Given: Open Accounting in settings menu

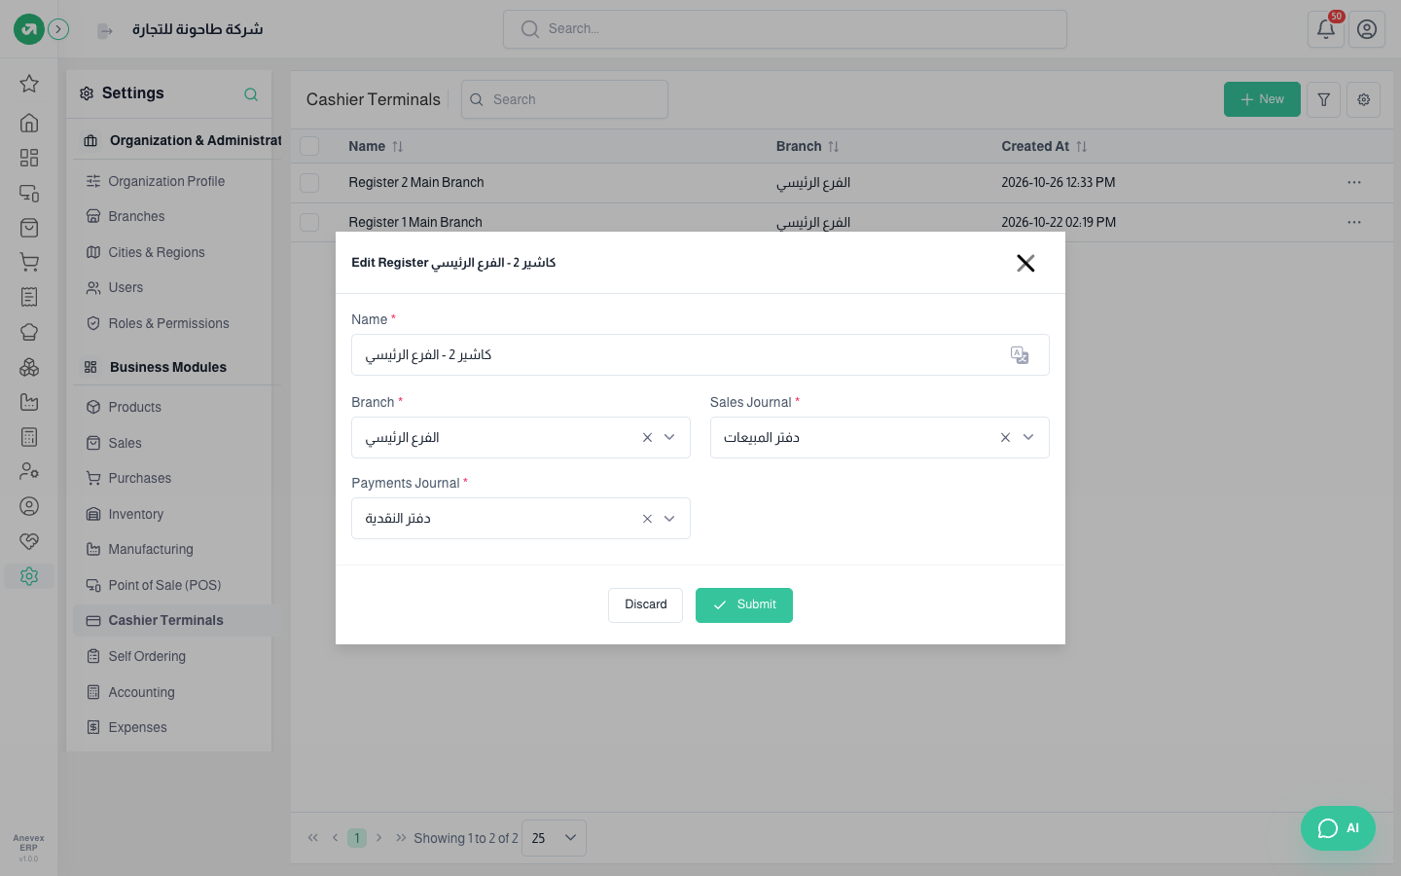Looking at the screenshot, I should [x=141, y=692].
